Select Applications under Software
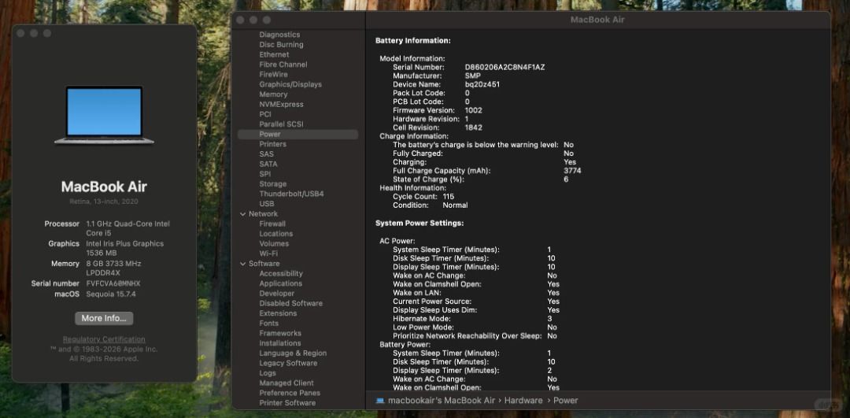The height and width of the screenshot is (418, 850). (x=280, y=283)
